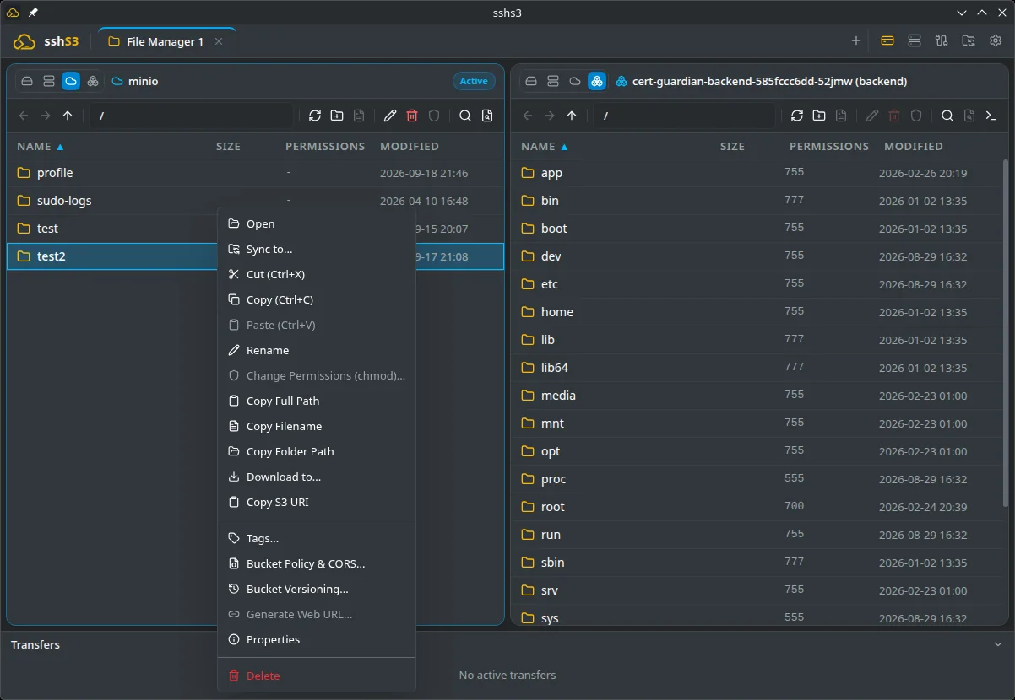
Task: Switch to File Manager 1 tab
Action: pyautogui.click(x=166, y=41)
